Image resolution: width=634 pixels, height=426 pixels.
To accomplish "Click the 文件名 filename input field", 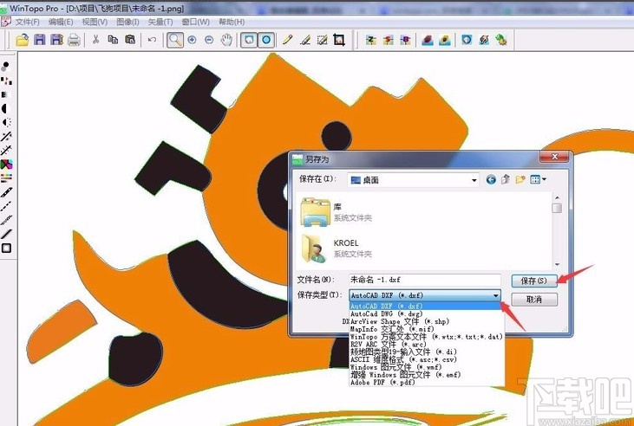I will 425,280.
